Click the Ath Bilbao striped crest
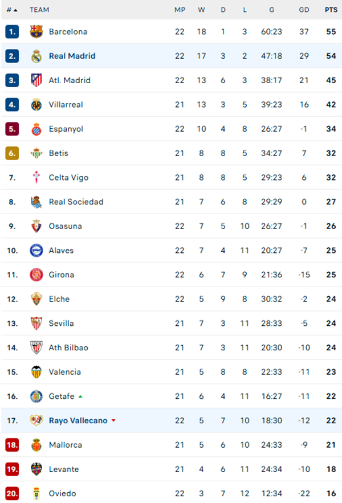The width and height of the screenshot is (342, 503). coord(36,347)
